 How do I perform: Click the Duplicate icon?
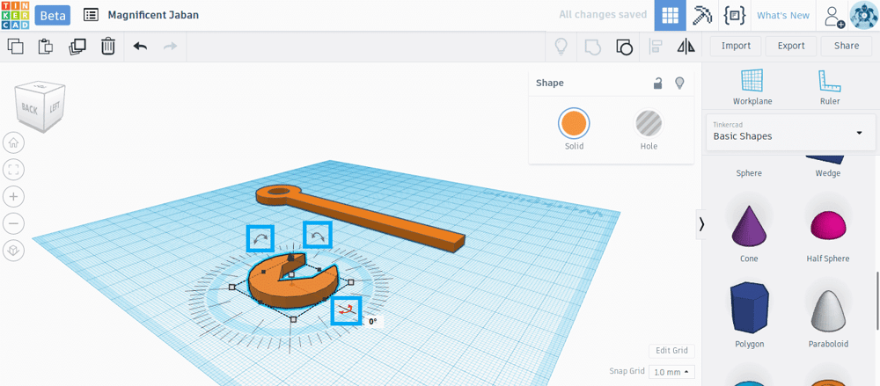[77, 46]
